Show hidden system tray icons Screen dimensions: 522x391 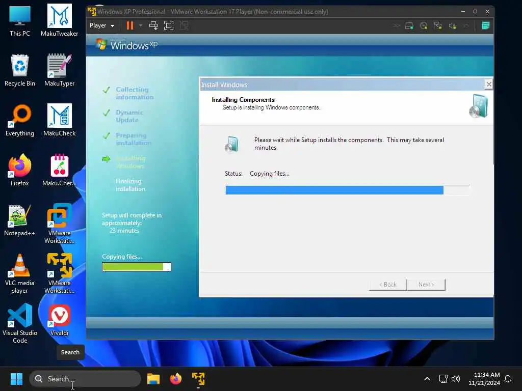point(427,379)
